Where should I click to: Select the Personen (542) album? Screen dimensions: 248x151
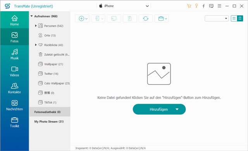[54, 26]
